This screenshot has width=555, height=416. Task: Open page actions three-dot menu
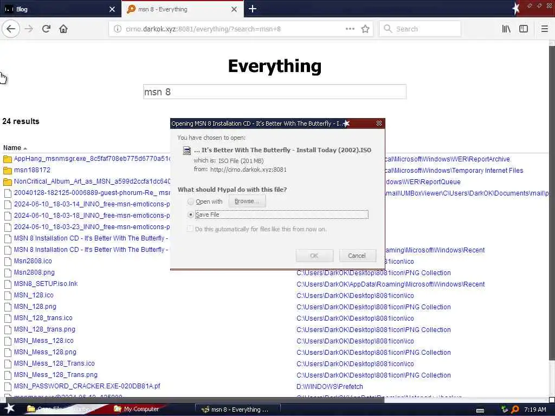coord(350,29)
